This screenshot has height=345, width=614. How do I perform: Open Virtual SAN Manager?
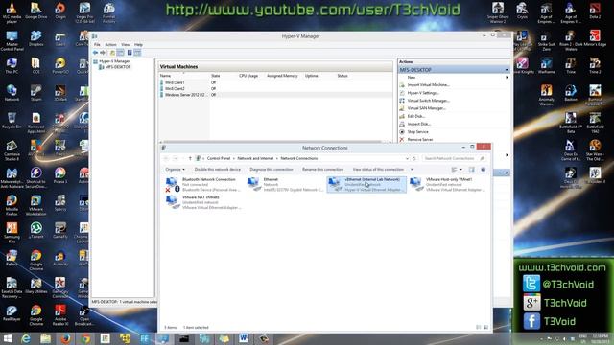click(426, 108)
